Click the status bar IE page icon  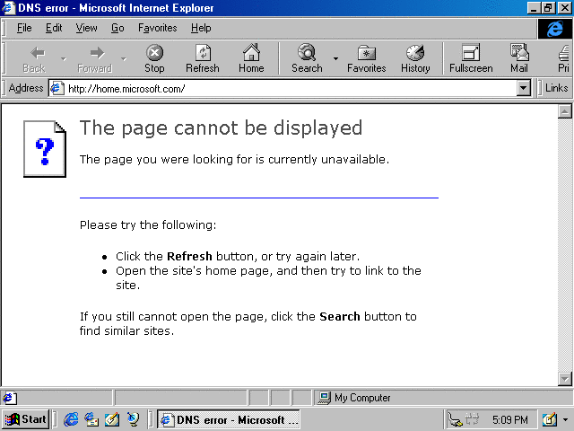[9, 398]
